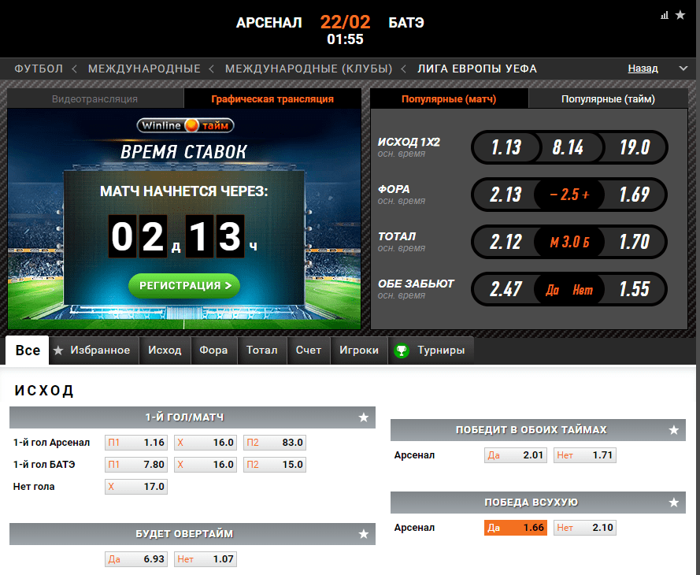Open Лига Европы УЕФА breadcrumb
The height and width of the screenshot is (575, 700).
(x=477, y=69)
